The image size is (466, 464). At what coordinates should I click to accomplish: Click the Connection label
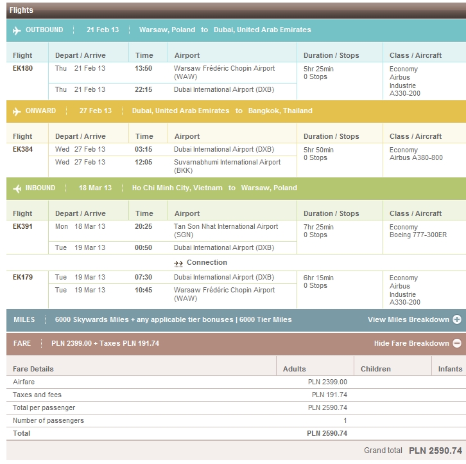(207, 262)
